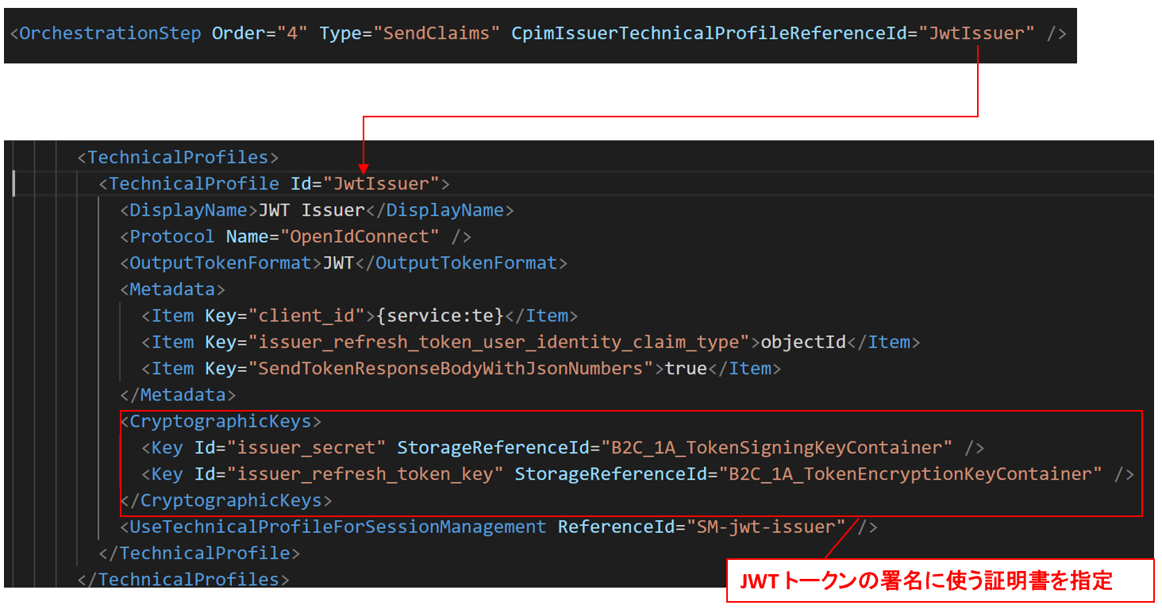
Task: Click the closing TechnicalProfile tag
Action: pos(199,553)
